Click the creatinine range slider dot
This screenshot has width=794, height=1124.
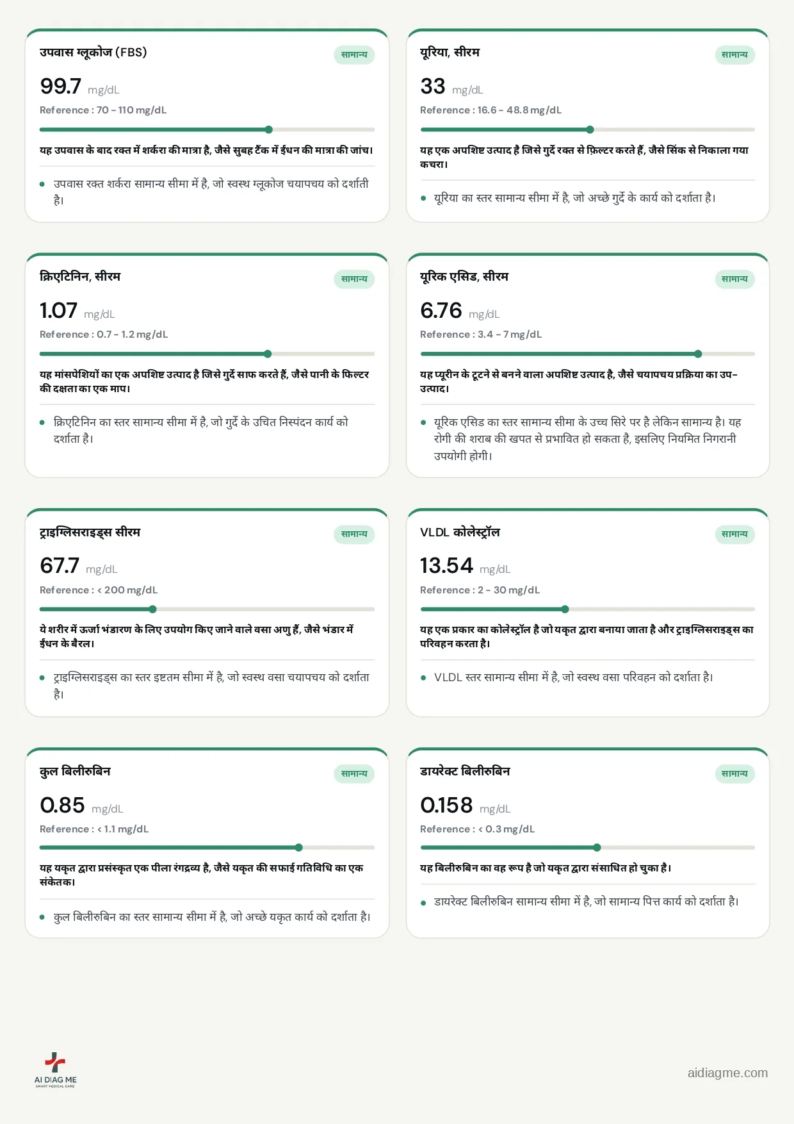268,354
